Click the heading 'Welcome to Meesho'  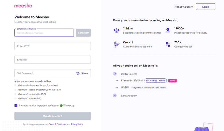click(32, 17)
